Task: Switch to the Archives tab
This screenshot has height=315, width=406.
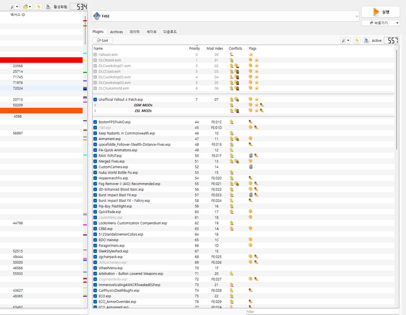Action: point(116,32)
